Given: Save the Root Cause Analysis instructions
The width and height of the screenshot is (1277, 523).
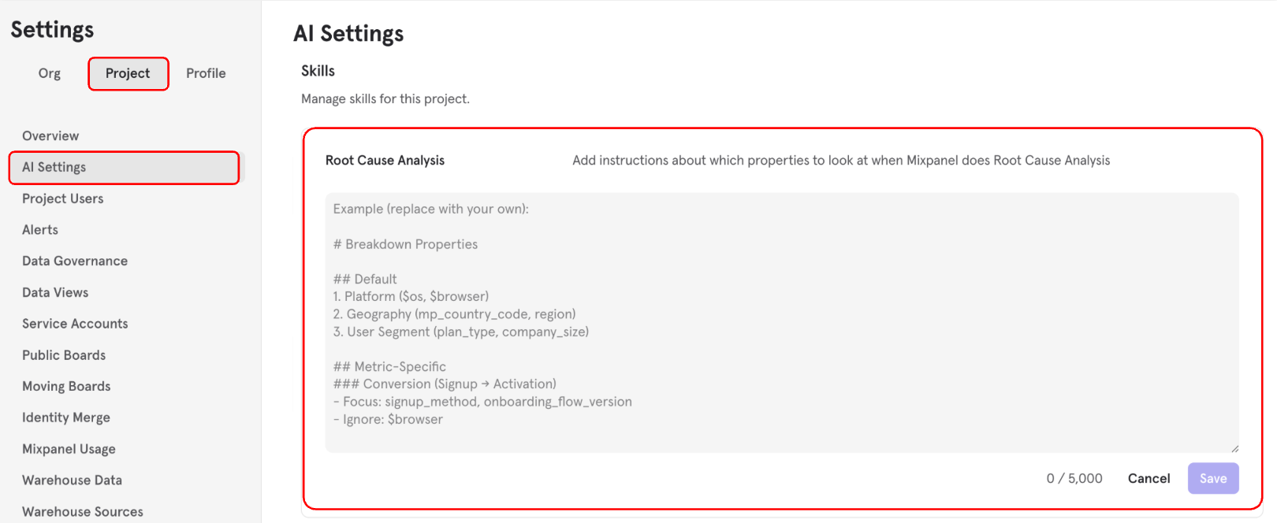Looking at the screenshot, I should 1213,478.
